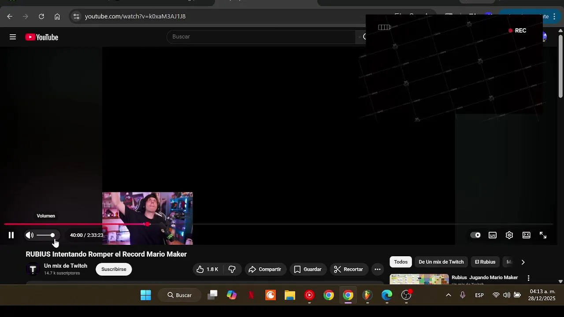Click the browser back arrow
This screenshot has height=317, width=564.
click(x=10, y=16)
